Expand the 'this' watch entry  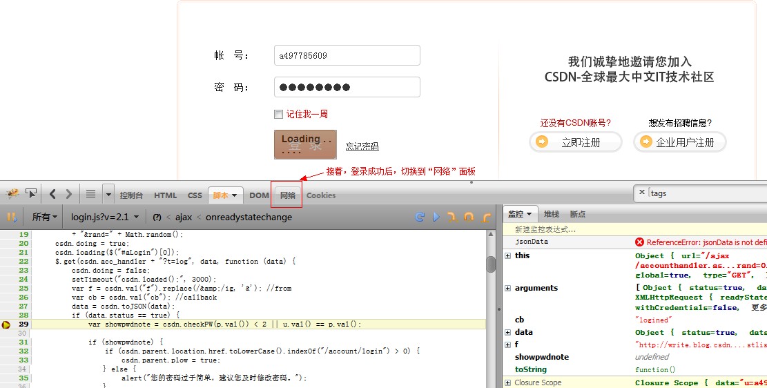click(507, 255)
